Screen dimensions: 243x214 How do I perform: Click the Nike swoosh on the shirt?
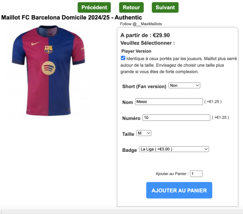coord(36,44)
